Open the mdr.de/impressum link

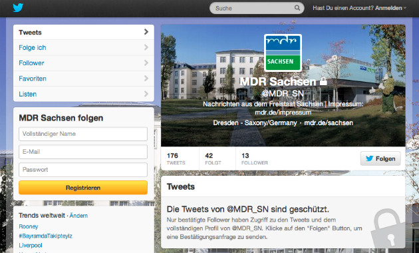tap(283, 113)
